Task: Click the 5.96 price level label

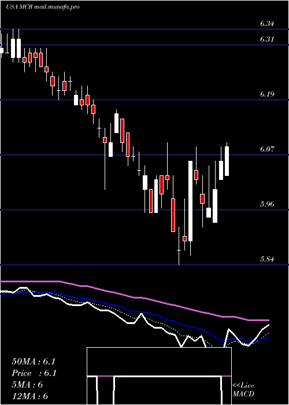Action: point(267,204)
